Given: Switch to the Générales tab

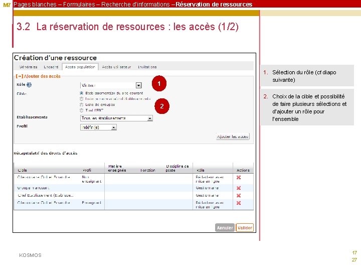Looking at the screenshot, I should 28,67.
